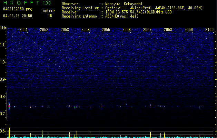Click the 2100 time marker
This screenshot has height=138, width=217.
pos(209,29)
